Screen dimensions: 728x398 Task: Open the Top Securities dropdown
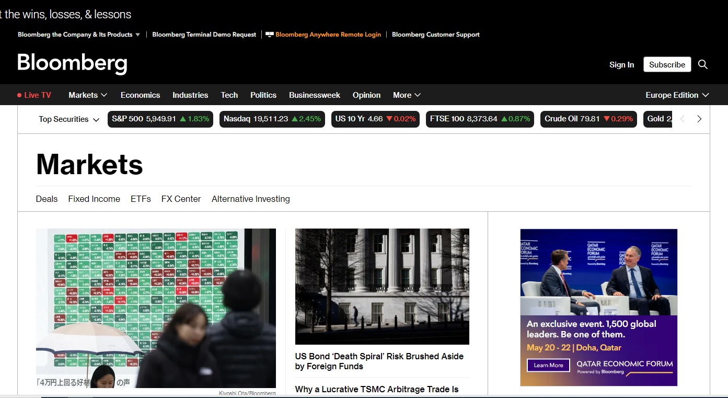(x=68, y=119)
